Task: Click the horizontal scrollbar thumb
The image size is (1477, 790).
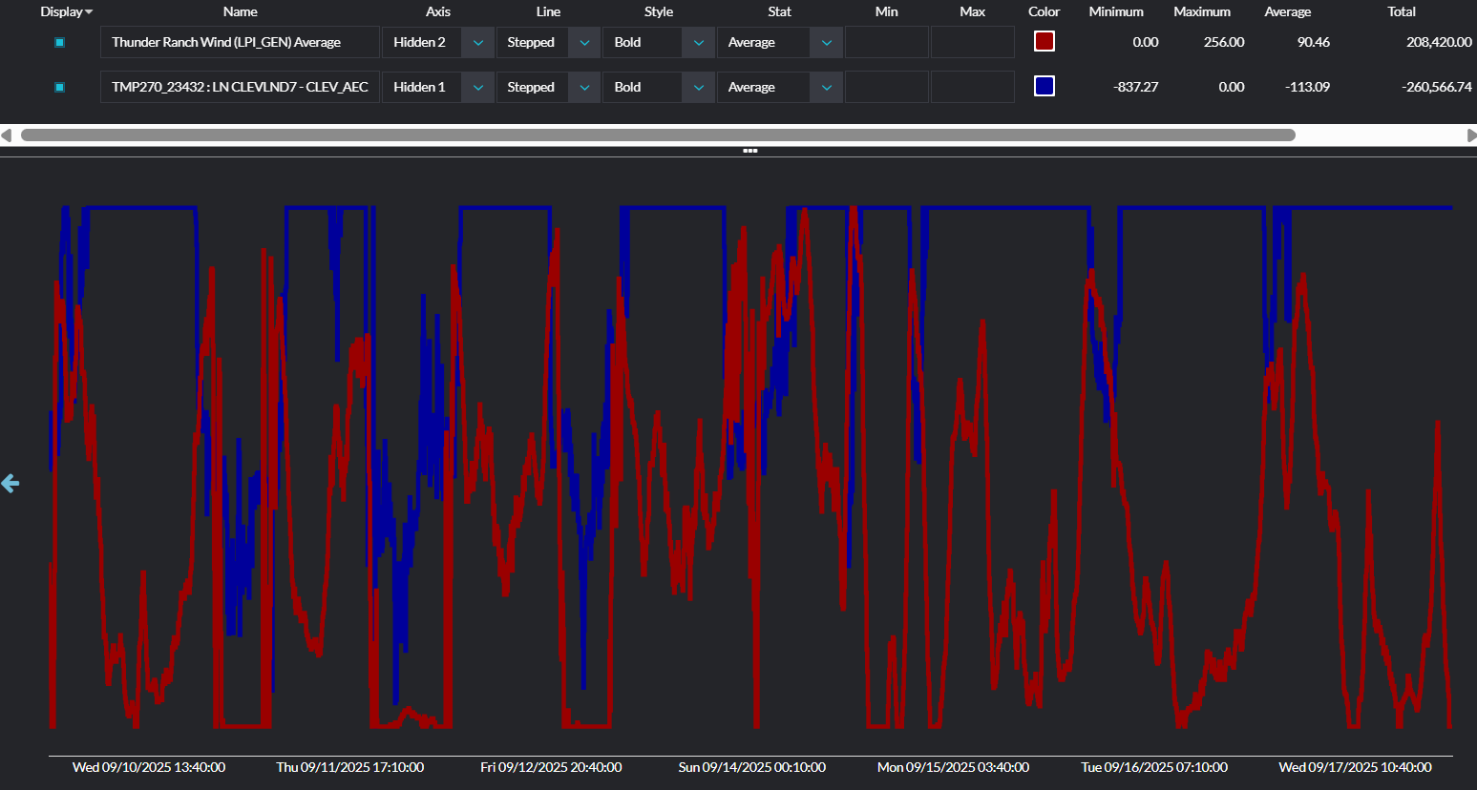Action: pos(658,135)
